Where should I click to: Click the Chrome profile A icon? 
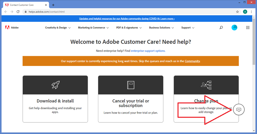(245, 12)
